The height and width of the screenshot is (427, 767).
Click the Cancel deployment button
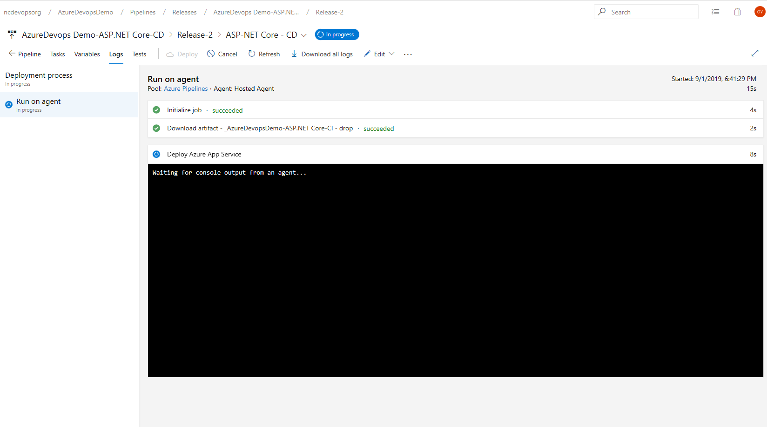click(x=222, y=54)
